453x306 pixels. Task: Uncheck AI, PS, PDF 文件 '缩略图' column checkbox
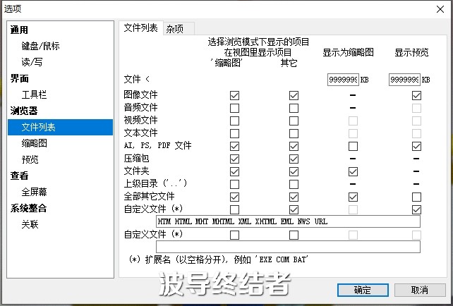[234, 147]
